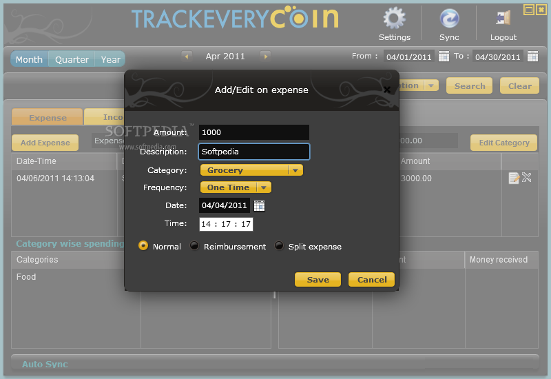Open calendar next to To date
The image size is (551, 379).
532,57
